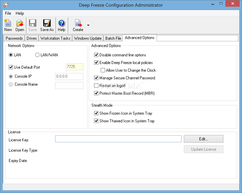Image resolution: width=242 pixels, height=193 pixels.
Task: Click the Network Options group heading
Action: (21, 46)
